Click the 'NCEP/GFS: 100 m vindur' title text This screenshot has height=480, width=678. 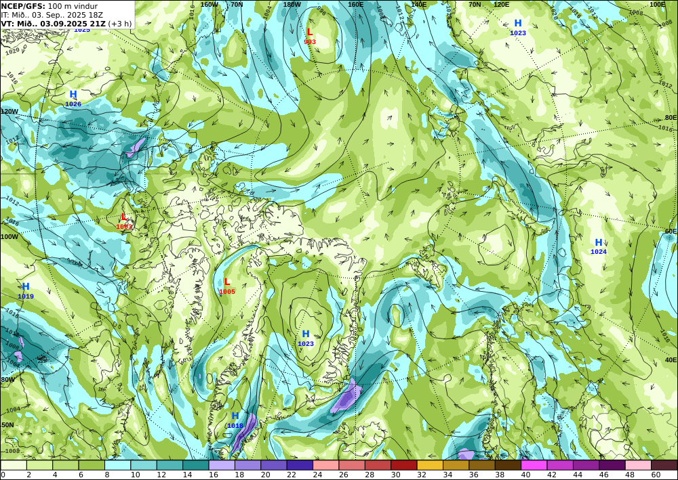49,6
